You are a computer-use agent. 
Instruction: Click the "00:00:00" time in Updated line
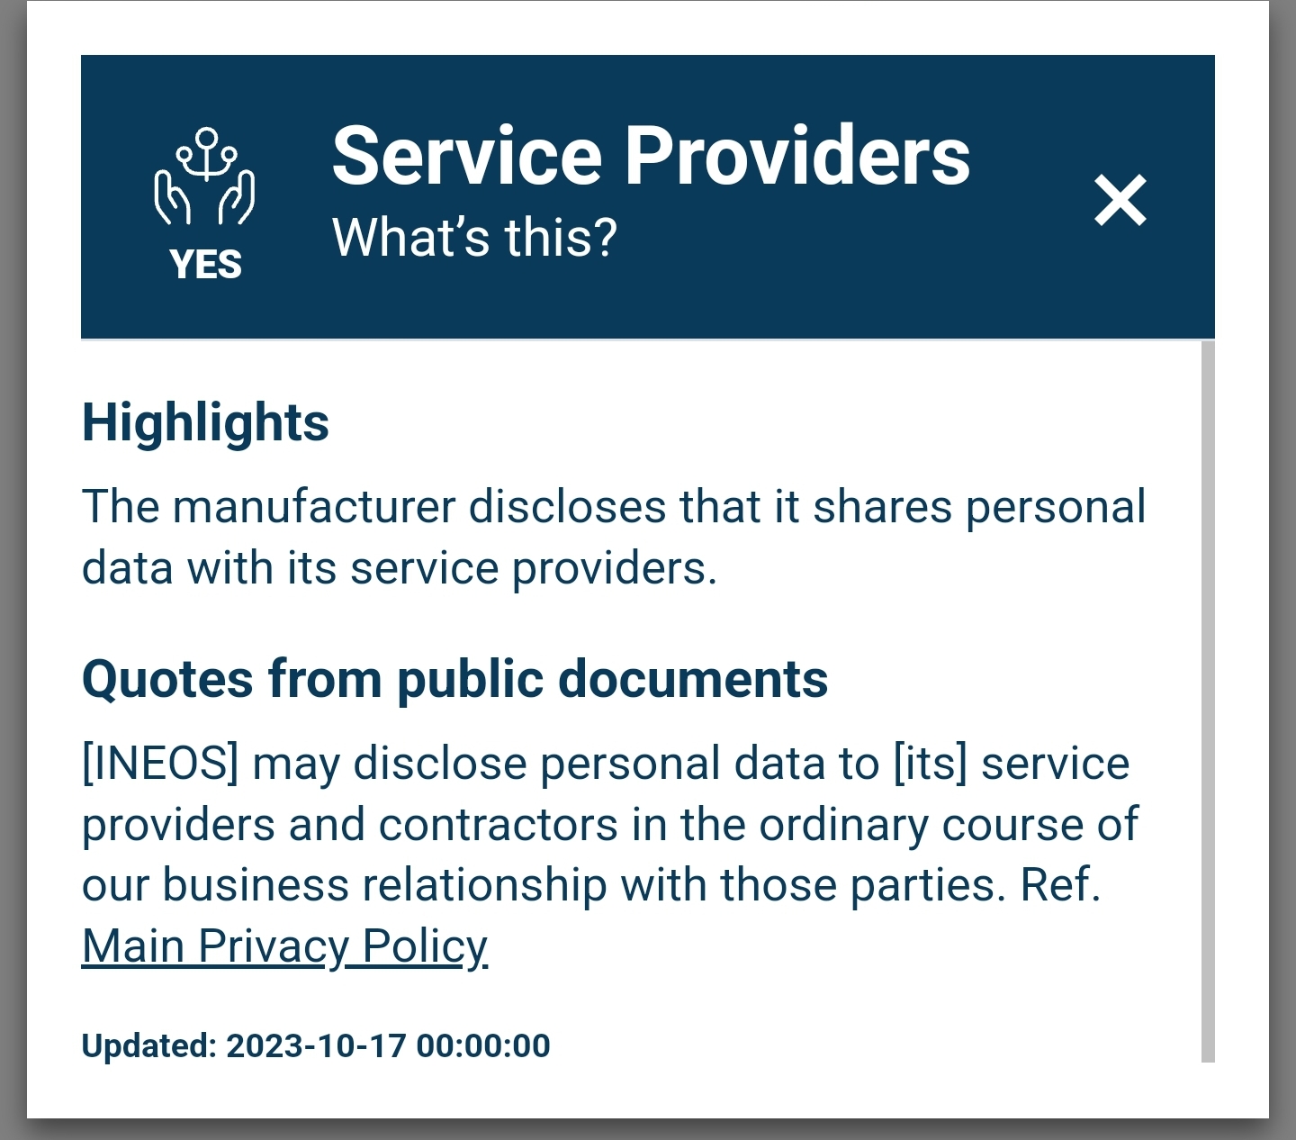click(x=483, y=1045)
